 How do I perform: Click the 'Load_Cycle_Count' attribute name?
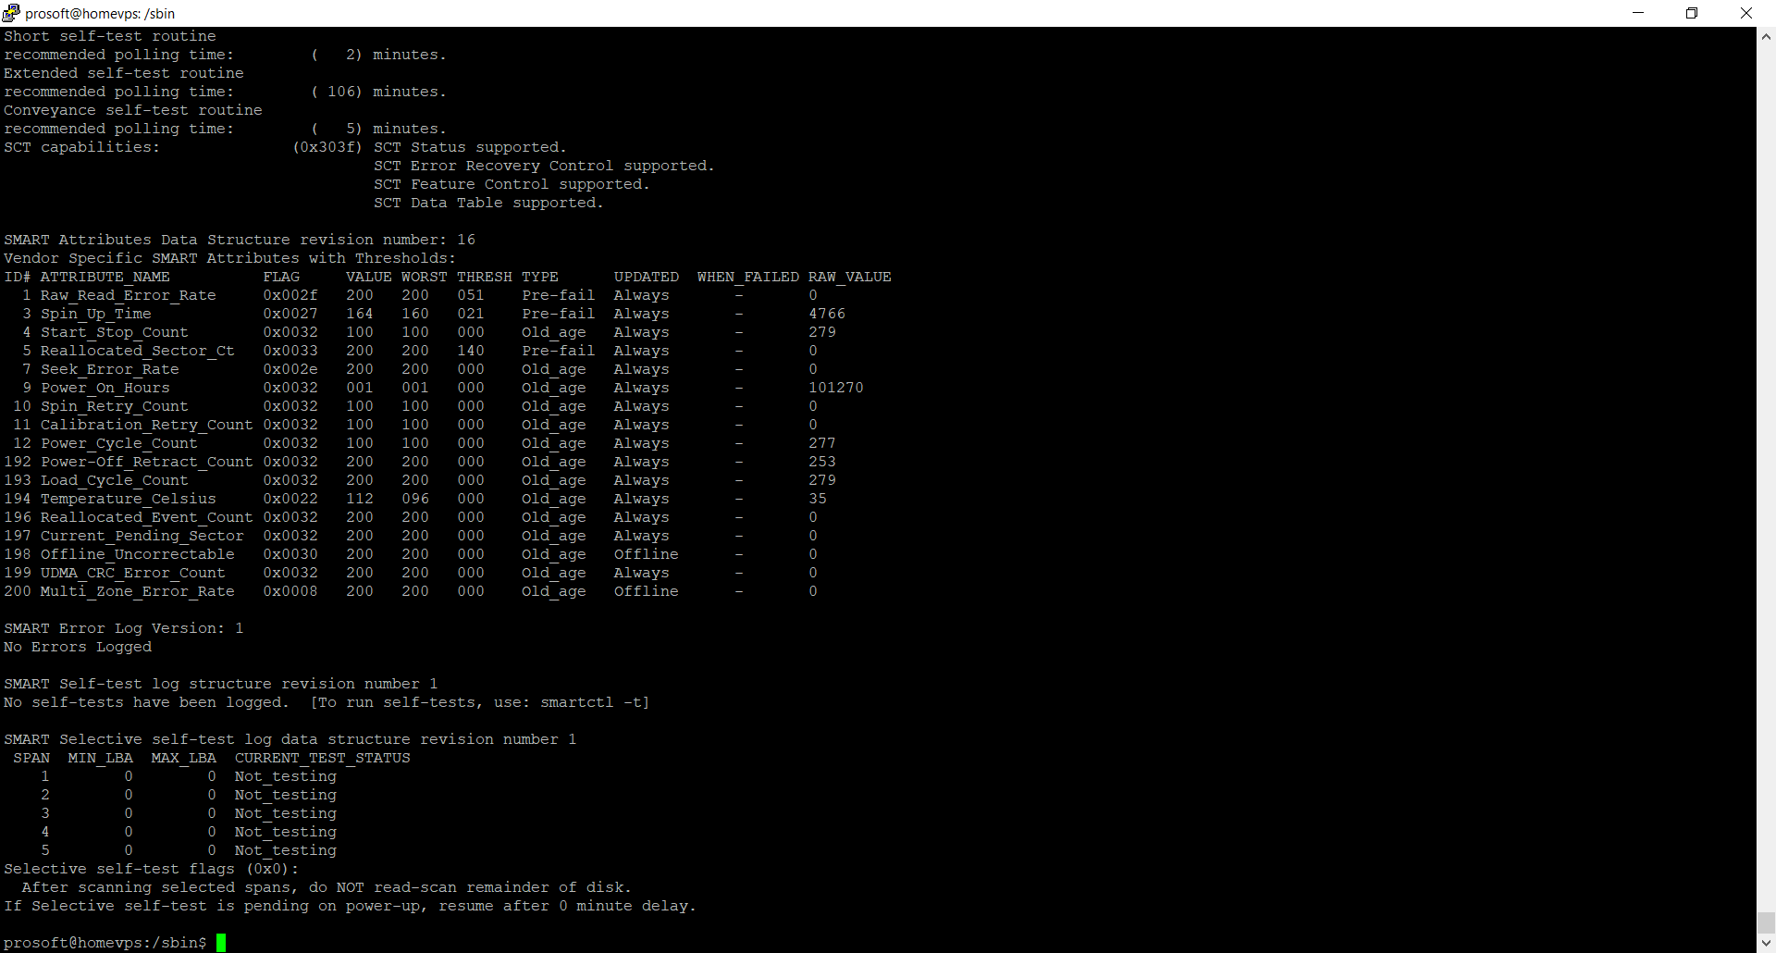(x=115, y=480)
